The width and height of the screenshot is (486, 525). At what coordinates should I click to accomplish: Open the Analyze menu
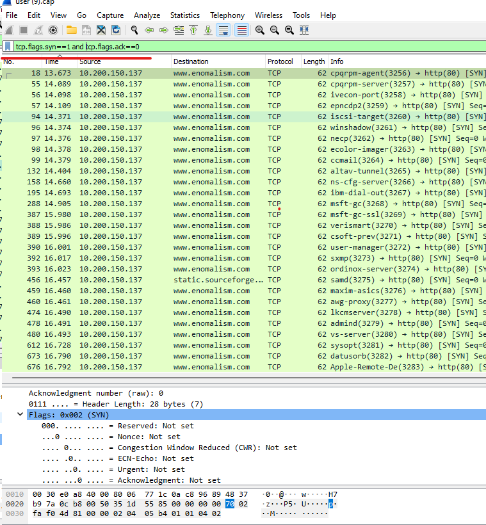click(147, 15)
